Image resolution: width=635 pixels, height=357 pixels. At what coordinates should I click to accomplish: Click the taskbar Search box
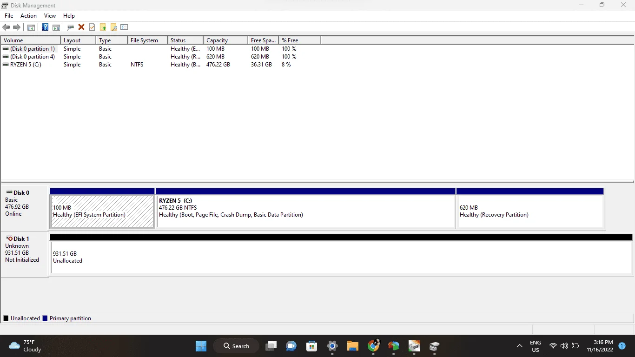(236, 346)
